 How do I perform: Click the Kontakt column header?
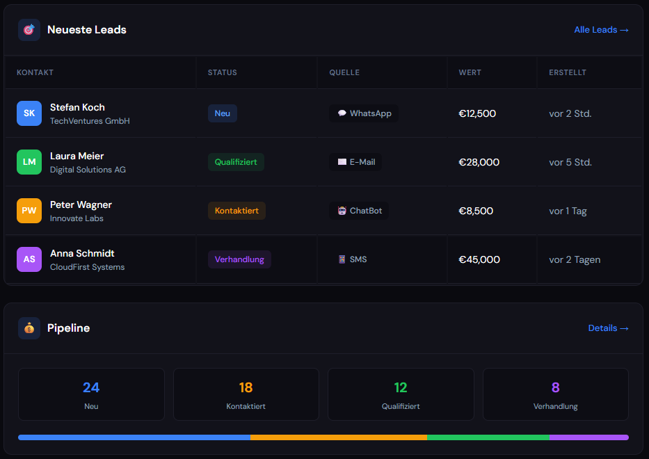point(35,72)
